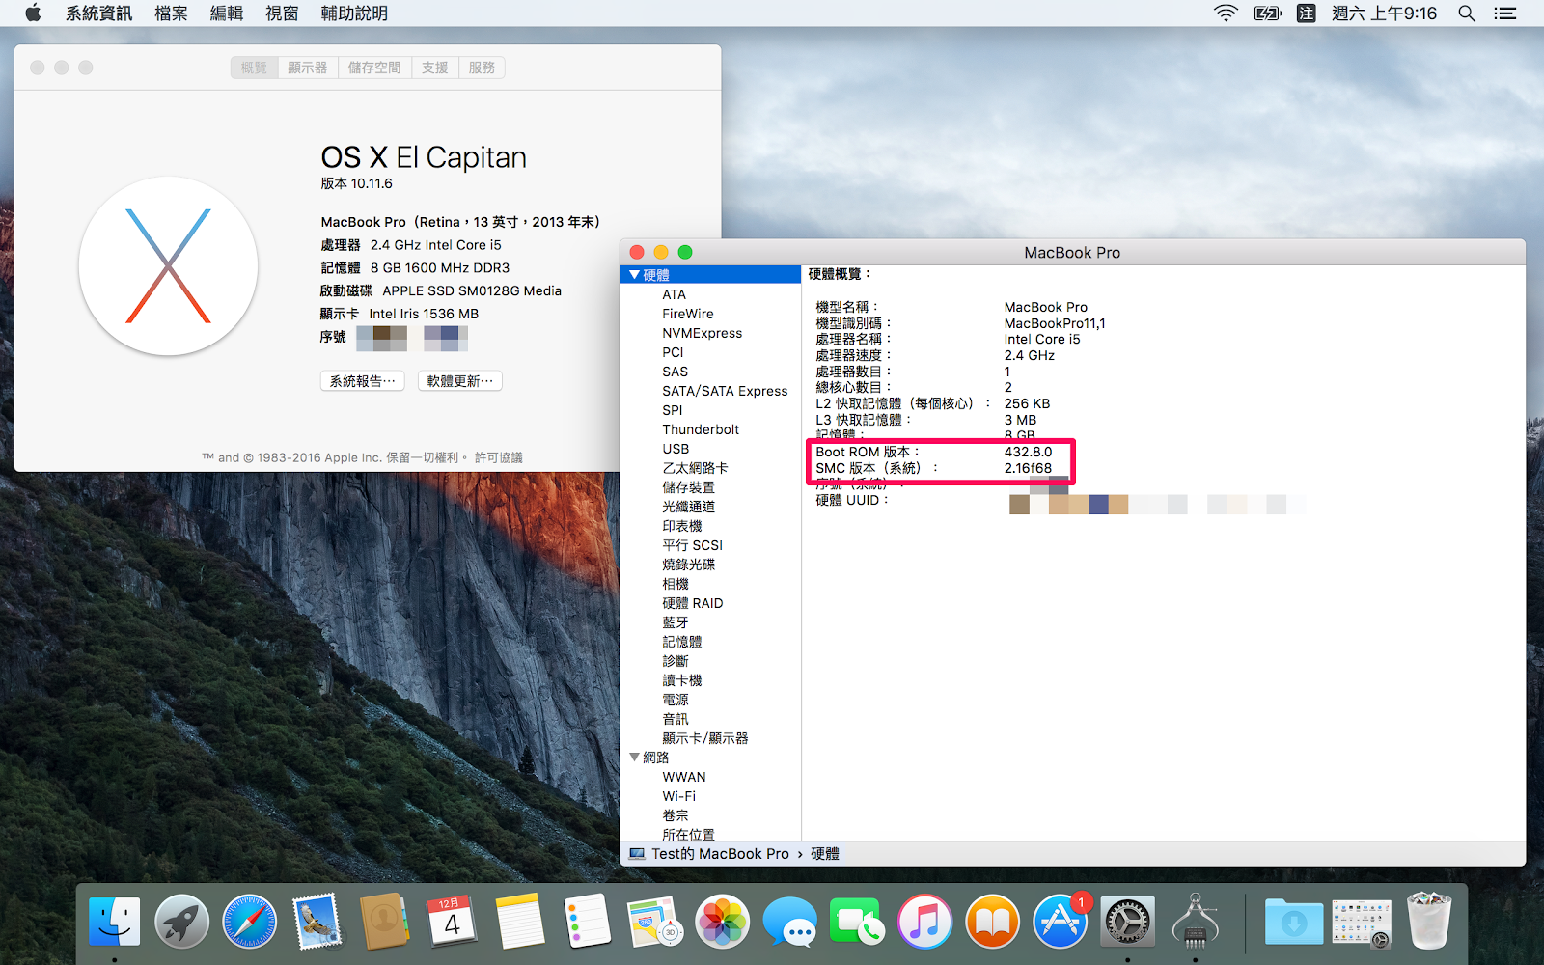The width and height of the screenshot is (1544, 965).
Task: Open 檔案 menu in menu bar
Action: (x=171, y=13)
